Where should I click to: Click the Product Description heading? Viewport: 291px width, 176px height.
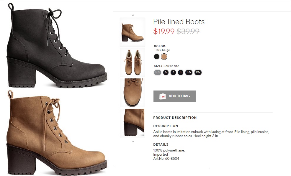pyautogui.click(x=175, y=118)
